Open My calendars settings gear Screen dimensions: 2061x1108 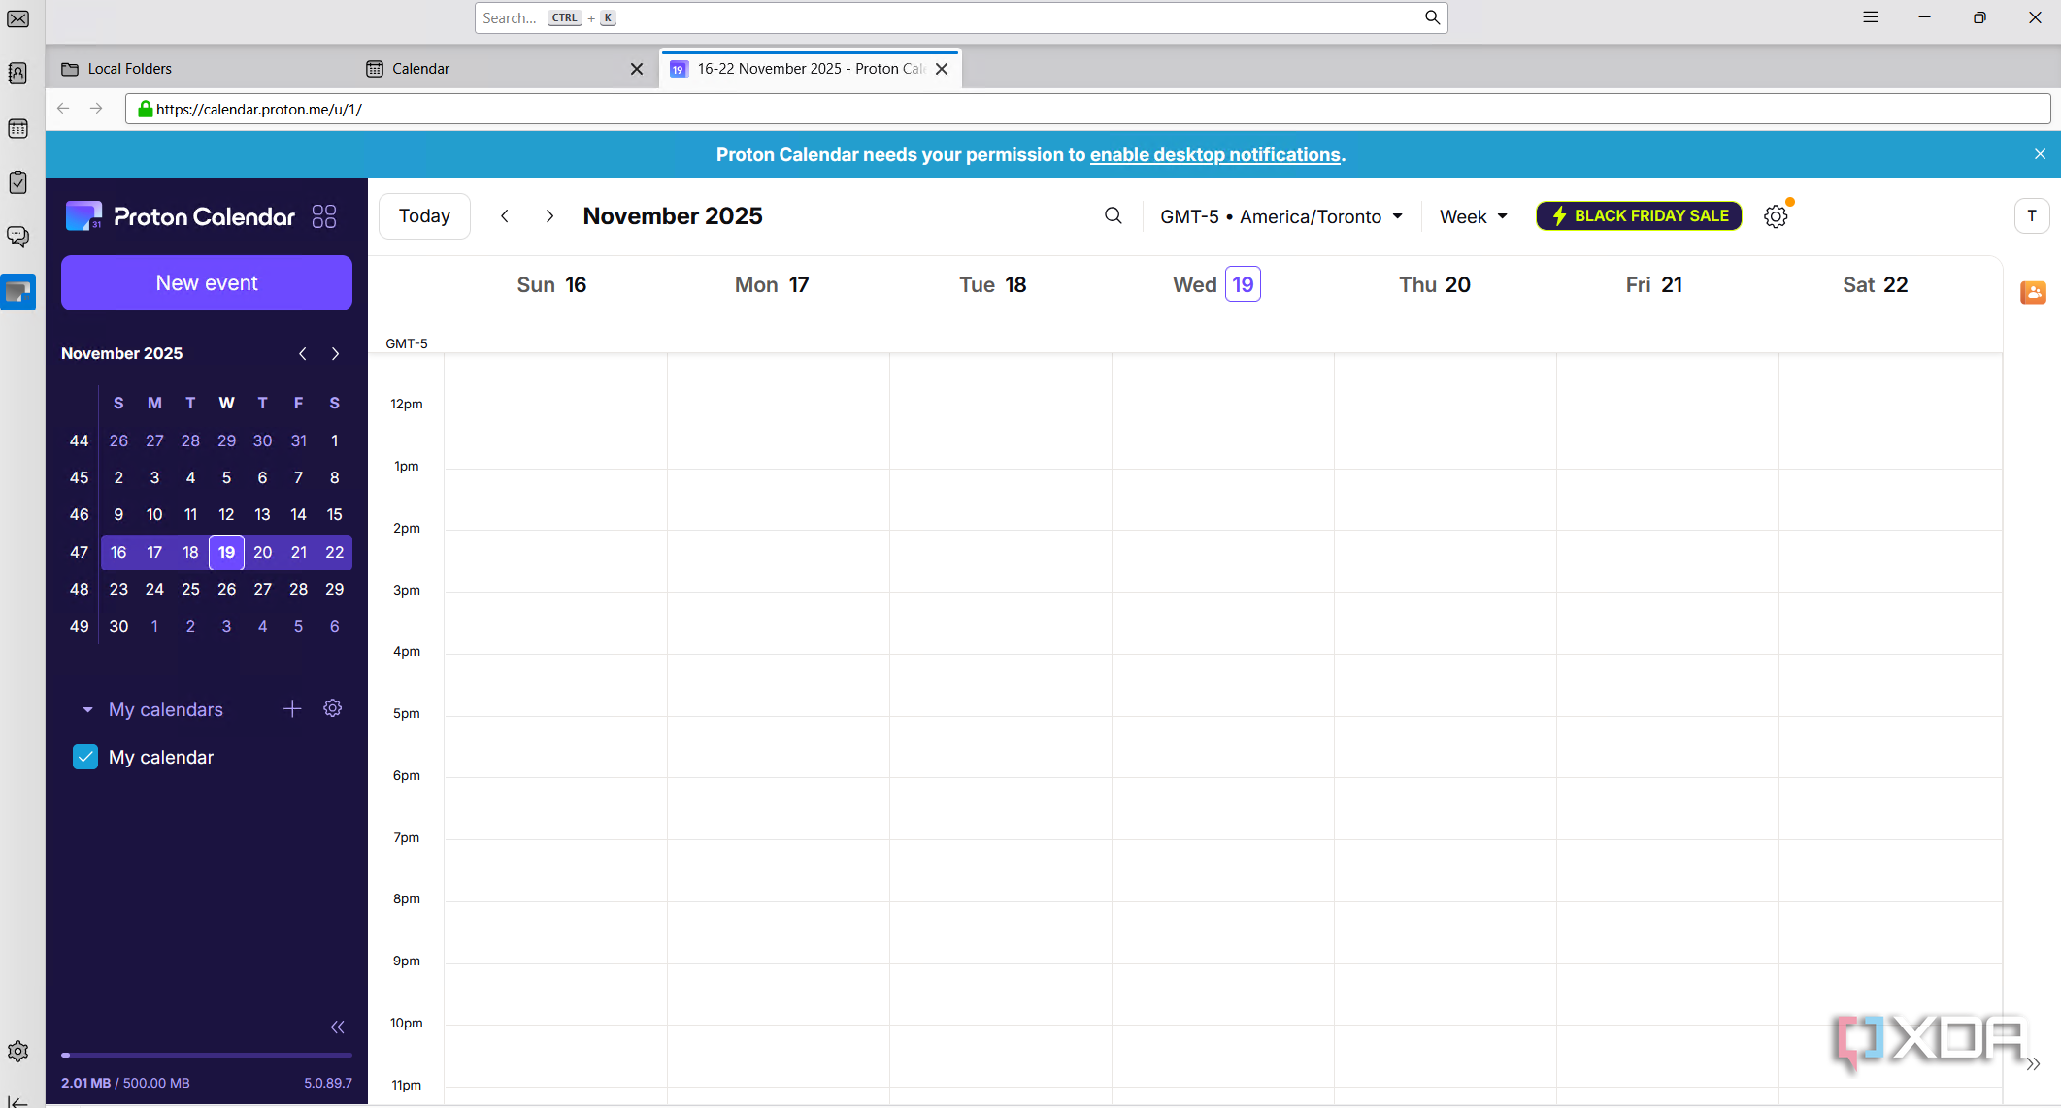point(333,708)
